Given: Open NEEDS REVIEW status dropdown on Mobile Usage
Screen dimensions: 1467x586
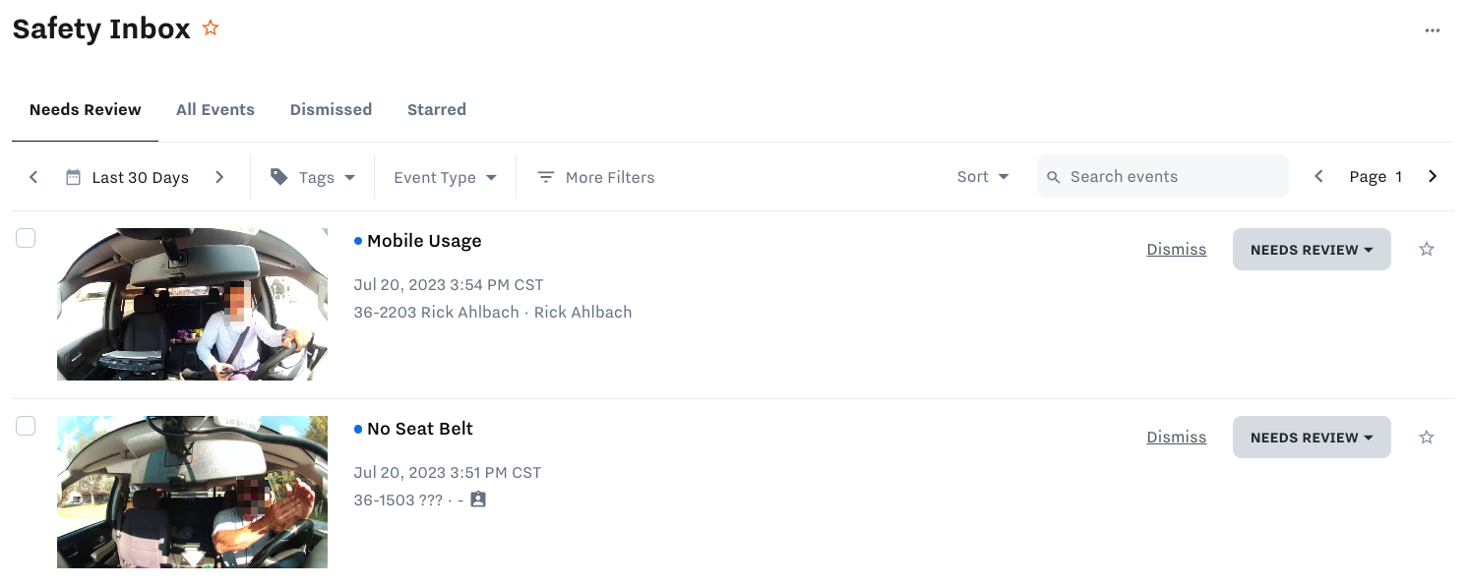Looking at the screenshot, I should point(1312,249).
